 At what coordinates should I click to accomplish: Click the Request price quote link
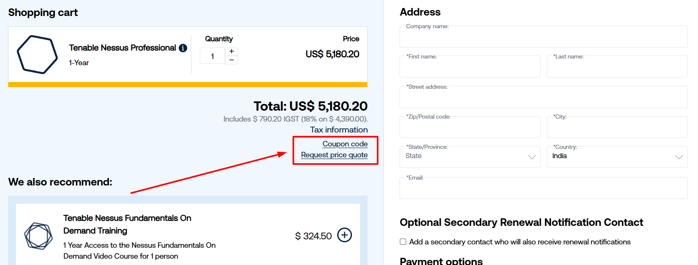(x=334, y=155)
